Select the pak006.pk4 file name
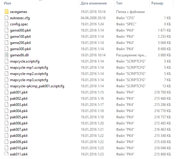Image resolution: width=185 pixels, height=159 pixels. tap(19, 123)
